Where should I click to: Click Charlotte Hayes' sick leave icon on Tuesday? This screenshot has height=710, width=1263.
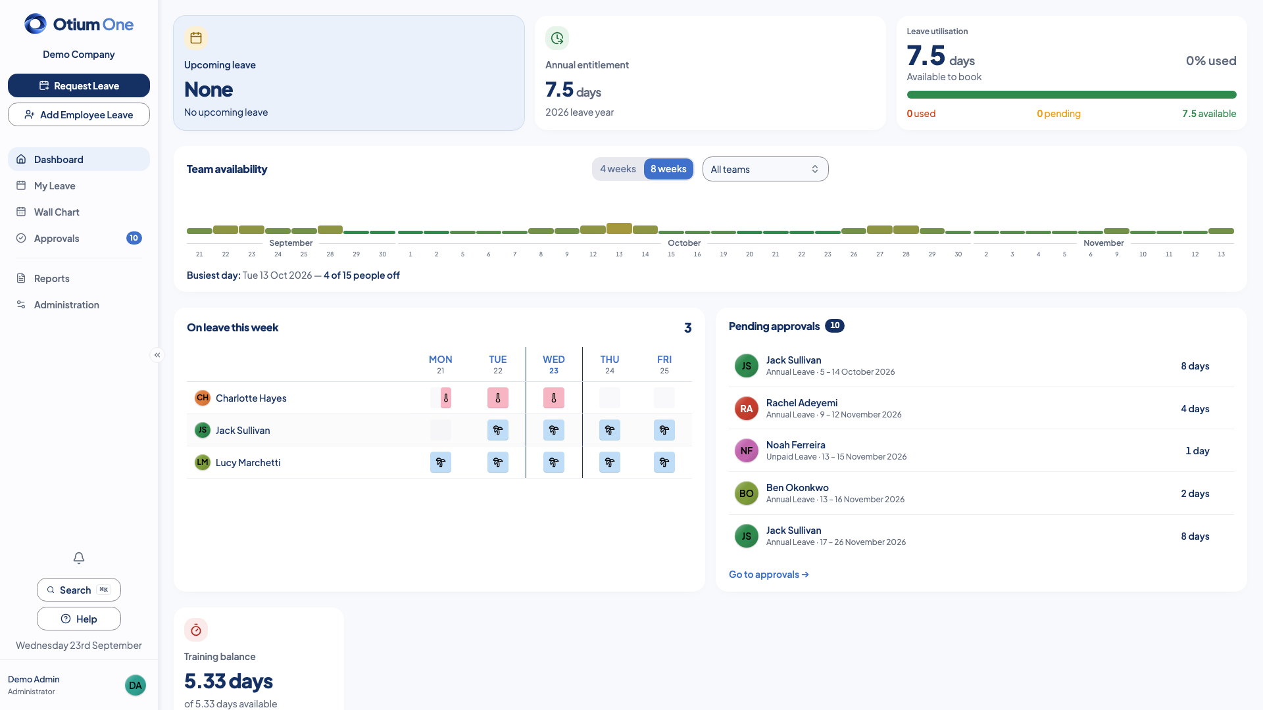[x=498, y=398]
